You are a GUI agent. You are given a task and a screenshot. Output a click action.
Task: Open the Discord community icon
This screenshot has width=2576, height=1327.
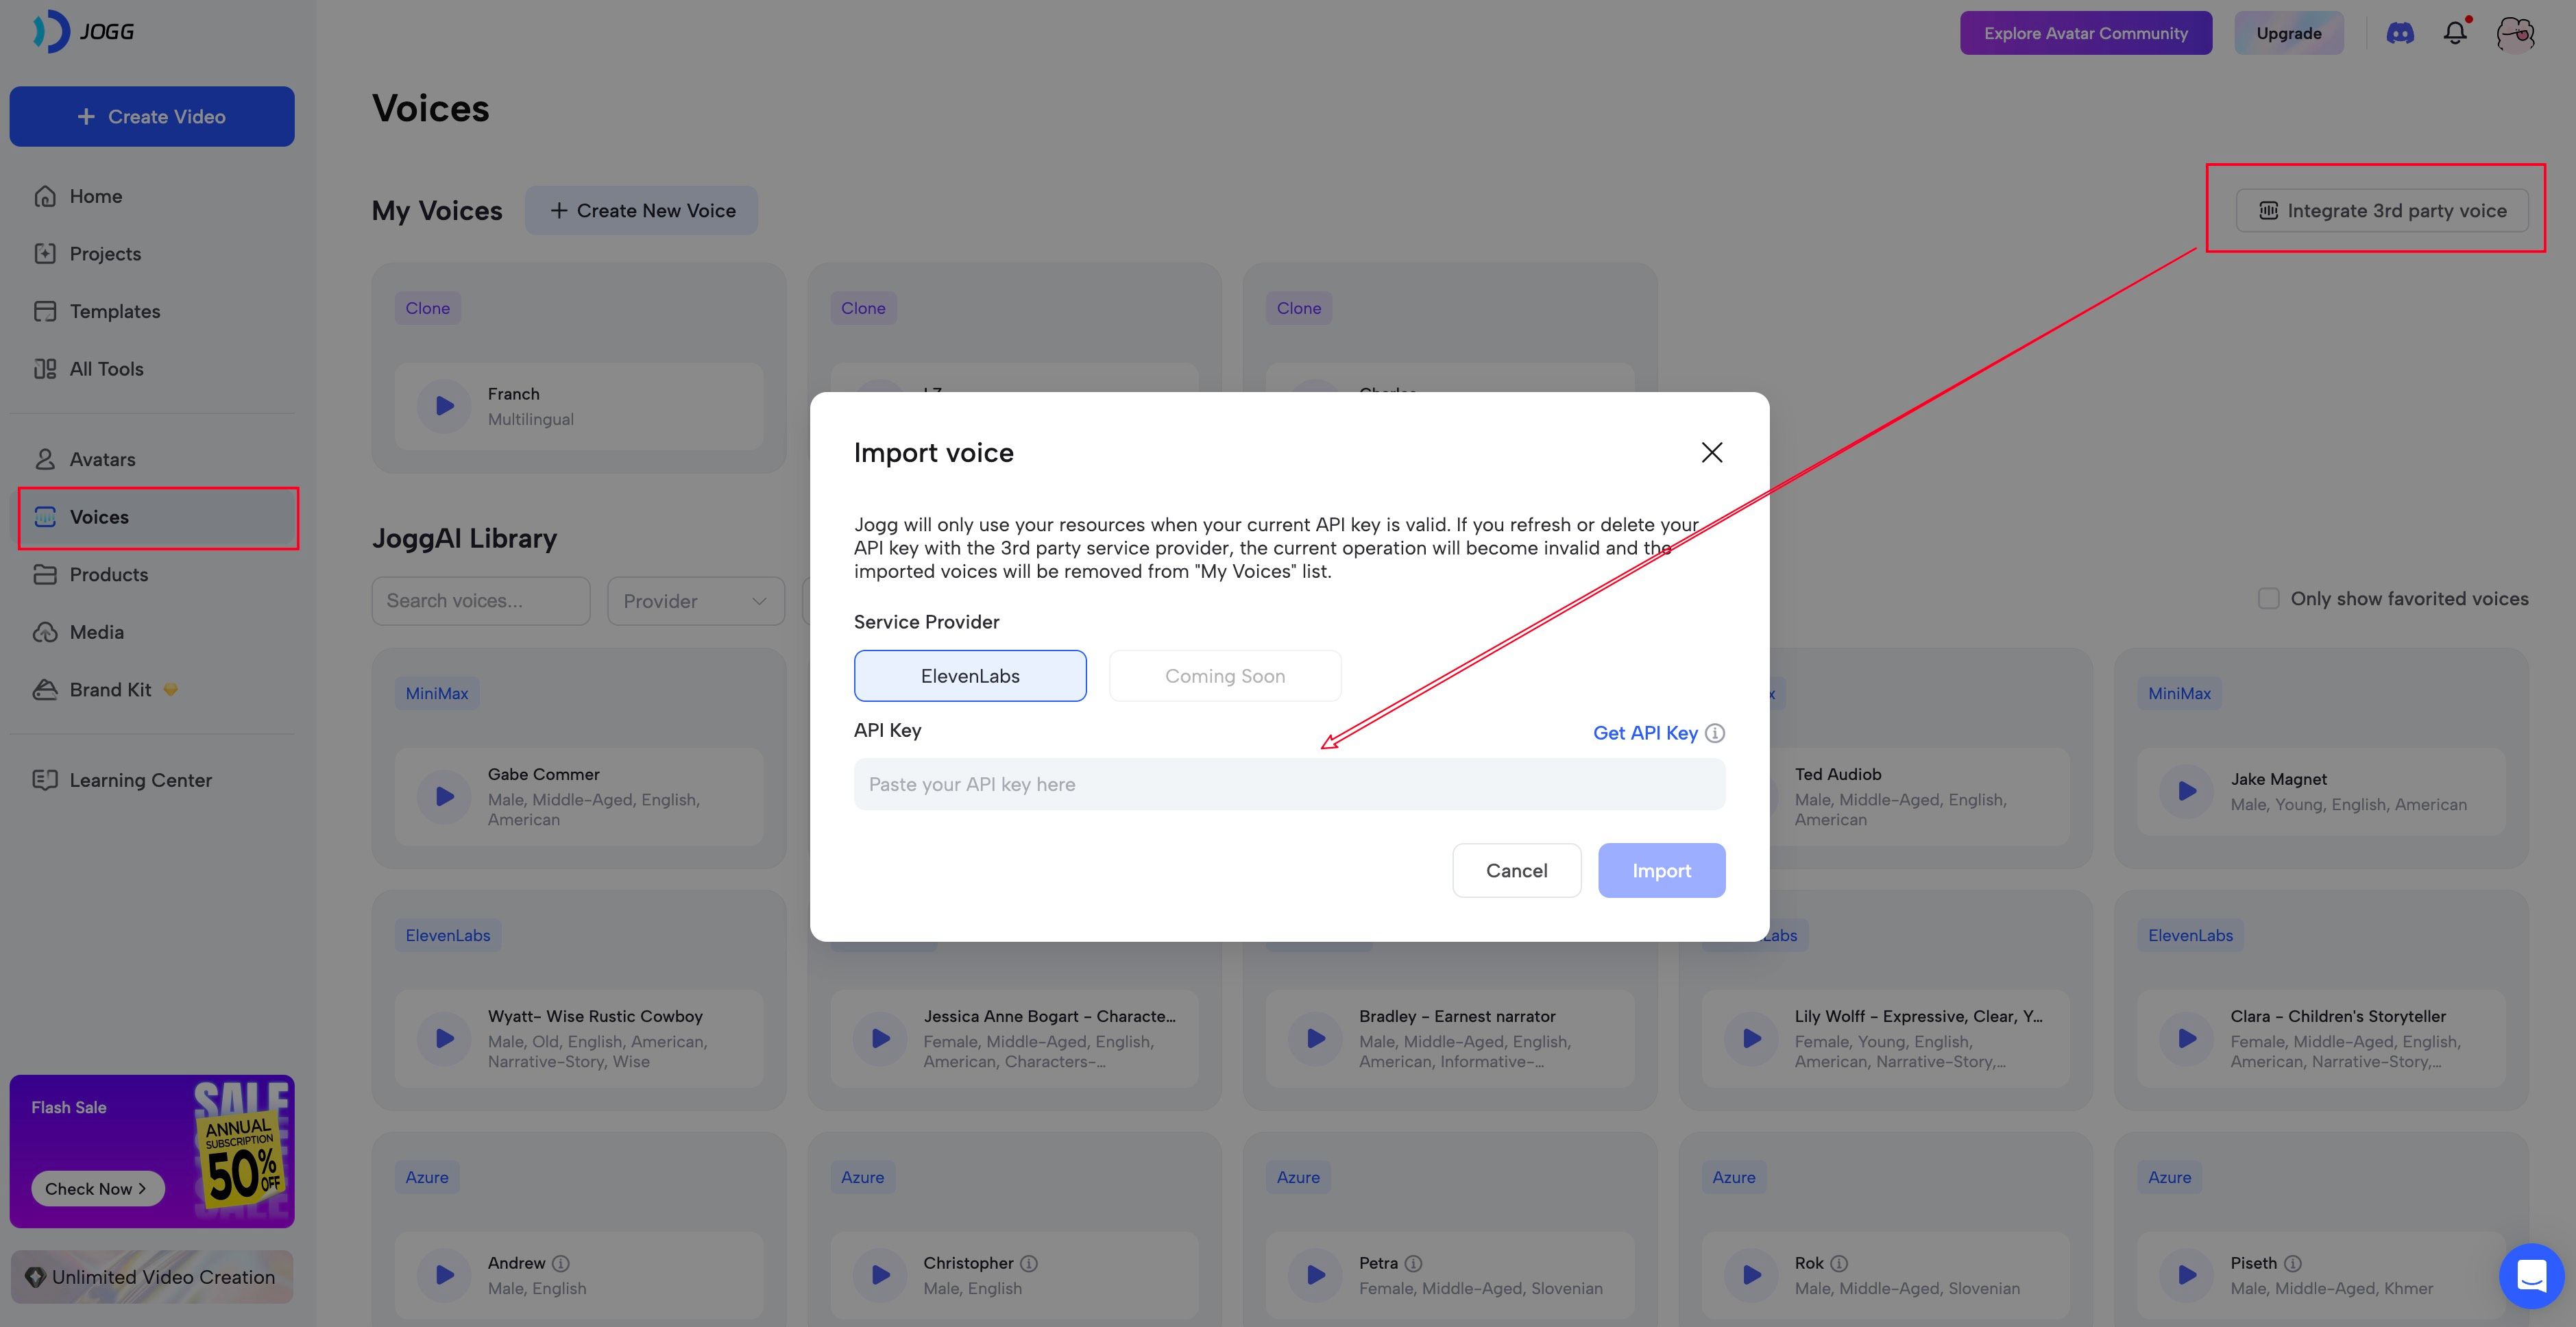[x=2400, y=33]
